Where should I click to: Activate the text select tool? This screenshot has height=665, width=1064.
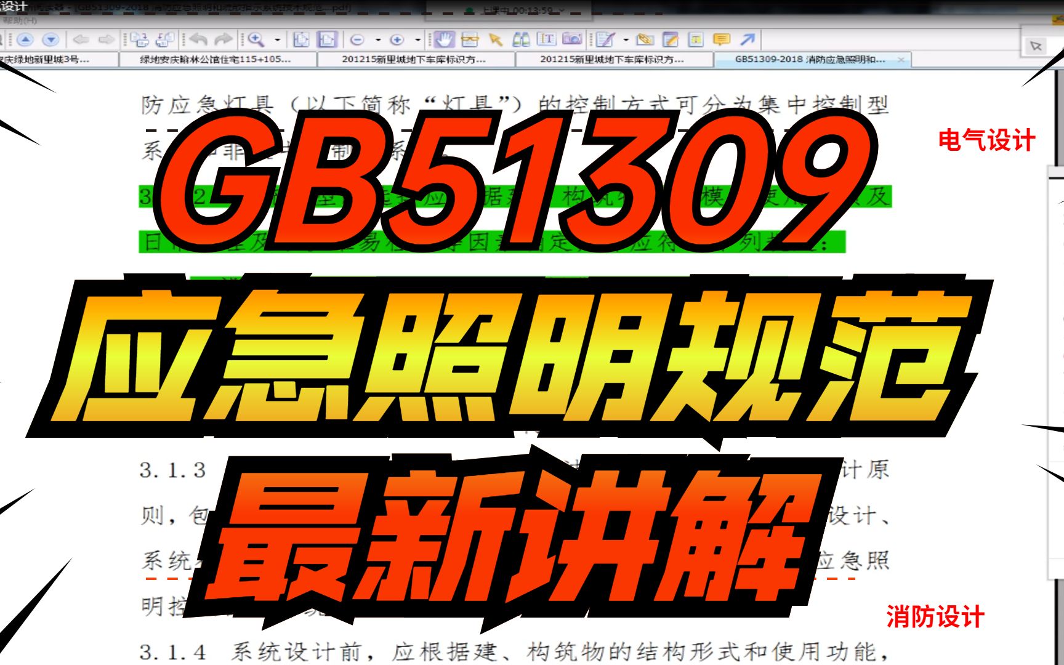tap(547, 39)
